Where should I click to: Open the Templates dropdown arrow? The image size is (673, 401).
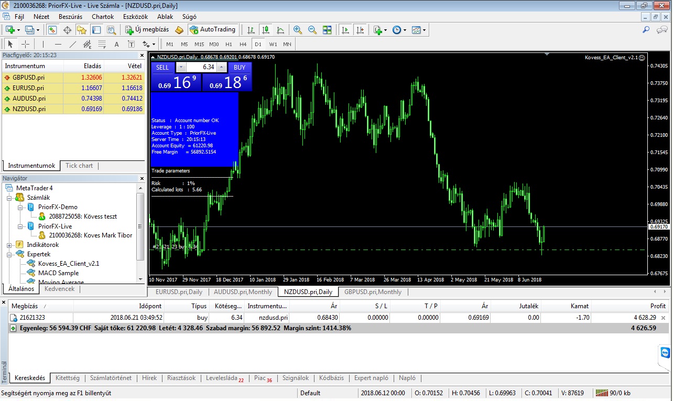point(424,30)
